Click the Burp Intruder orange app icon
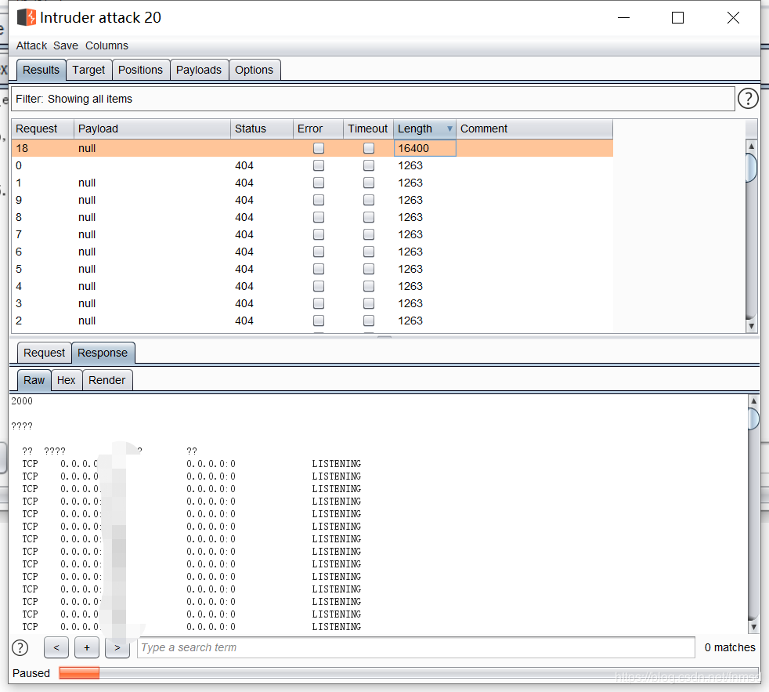Viewport: 769px width, 692px height. point(27,17)
